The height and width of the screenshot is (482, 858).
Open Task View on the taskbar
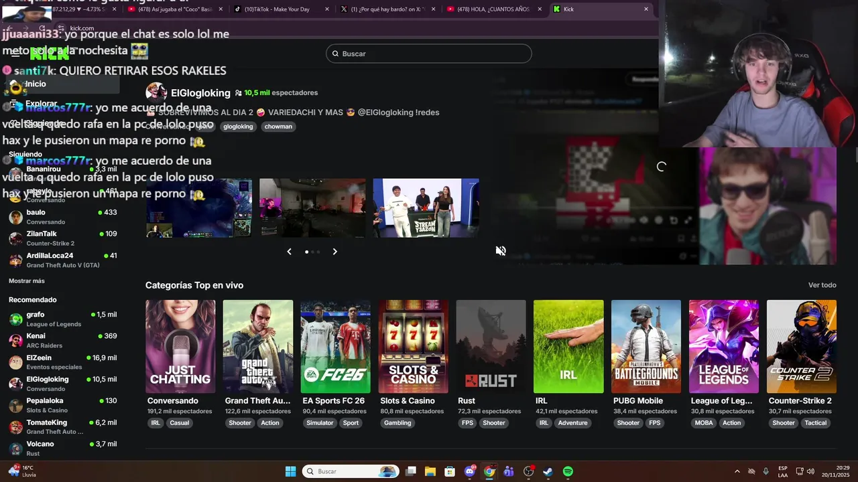tap(411, 471)
